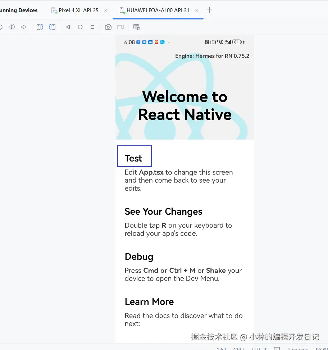This screenshot has width=328, height=350.
Task: Take a device screenshot with camera icon
Action: [x=108, y=27]
